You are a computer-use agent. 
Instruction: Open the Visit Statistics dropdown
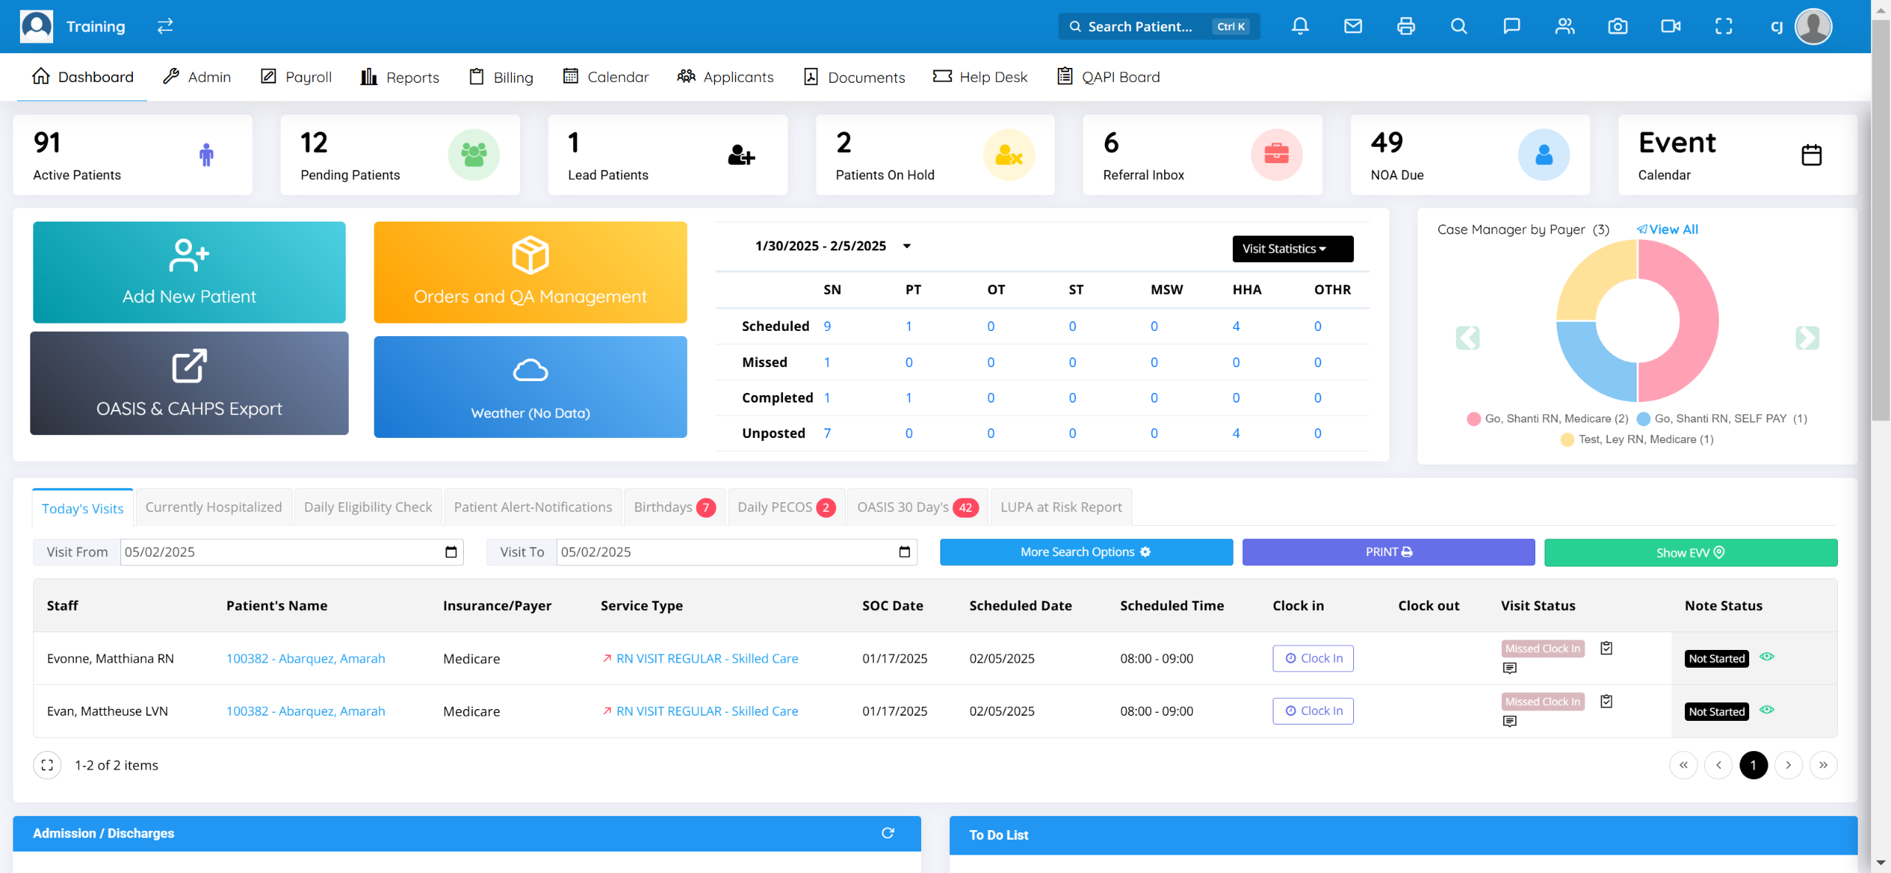(1292, 249)
